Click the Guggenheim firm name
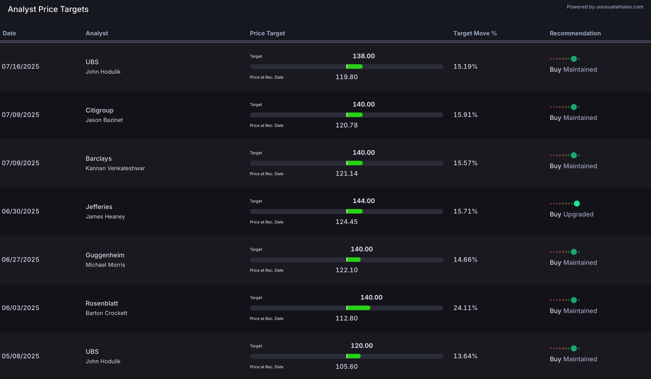 (x=105, y=255)
